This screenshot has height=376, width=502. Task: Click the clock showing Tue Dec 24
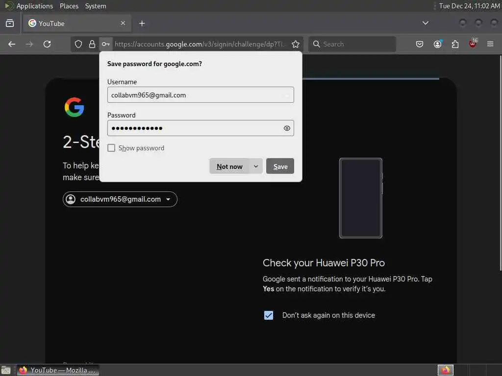click(x=469, y=6)
